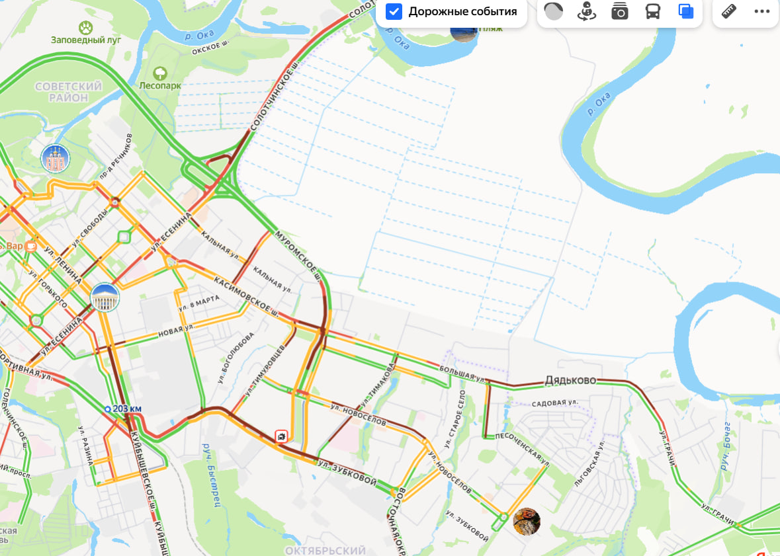Select the Лесопарк tree icon
This screenshot has height=556, width=780.
[159, 73]
